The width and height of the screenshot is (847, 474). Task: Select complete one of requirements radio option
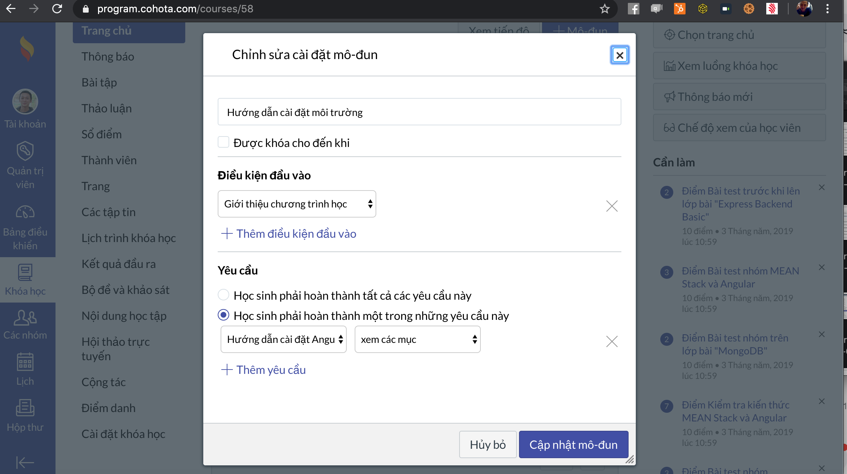point(223,315)
